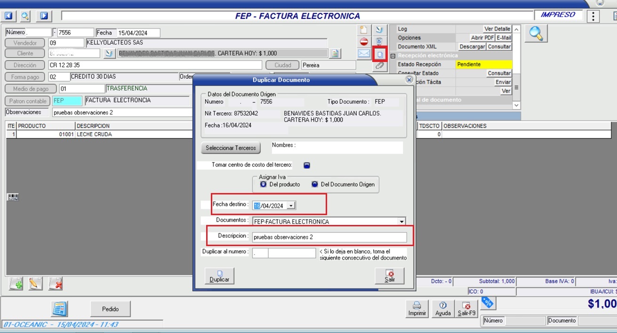The image size is (617, 333).
Task: Select the 'Del producto' IVA option
Action: 263,185
